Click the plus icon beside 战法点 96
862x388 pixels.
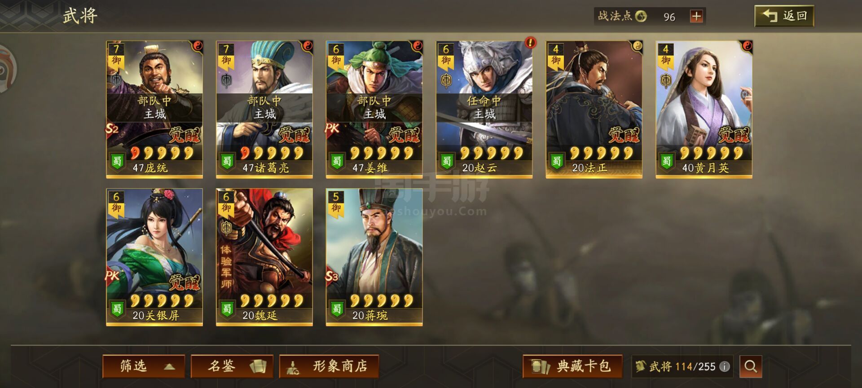696,17
